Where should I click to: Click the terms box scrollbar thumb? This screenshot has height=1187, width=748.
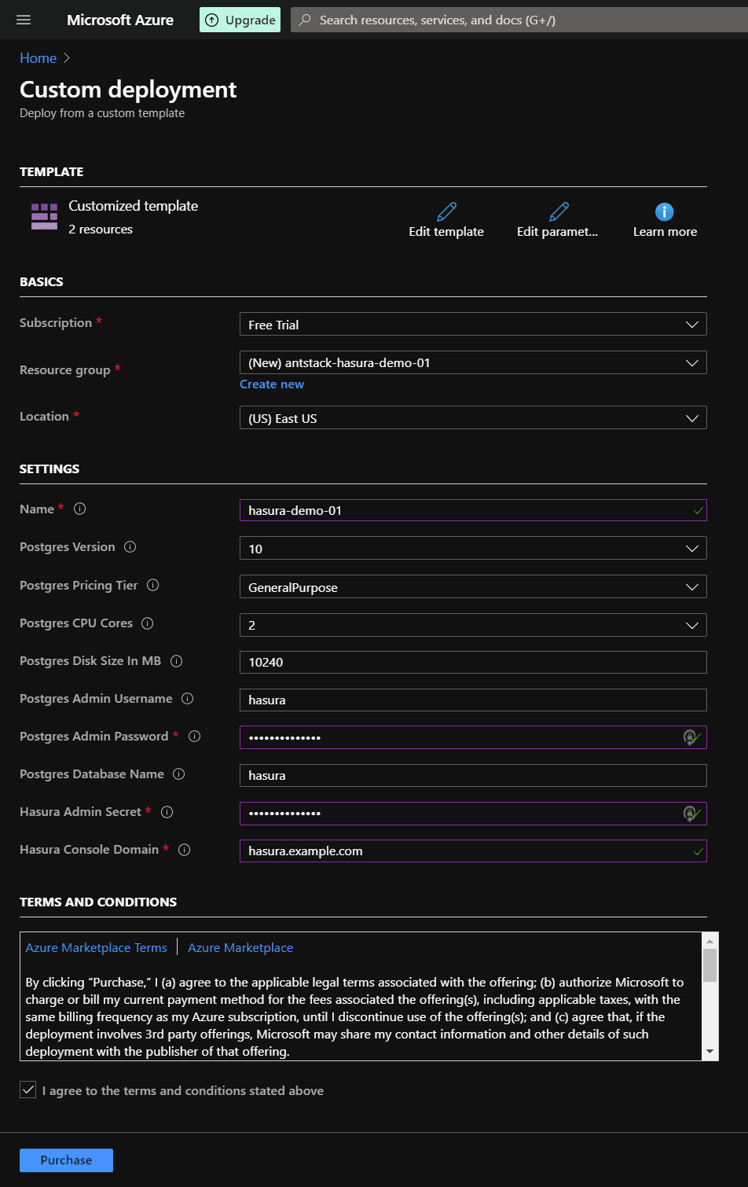[709, 965]
